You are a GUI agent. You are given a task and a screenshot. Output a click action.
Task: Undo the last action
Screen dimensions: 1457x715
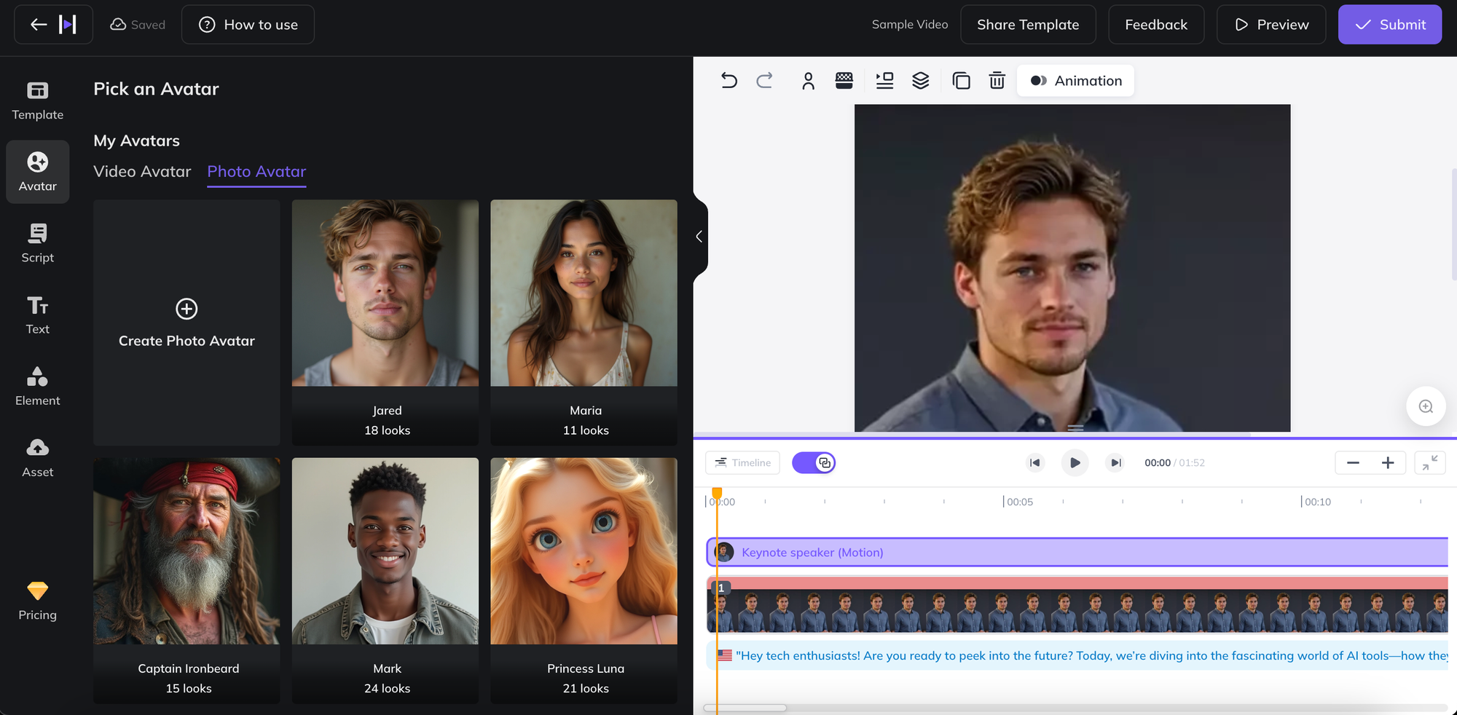pos(729,80)
